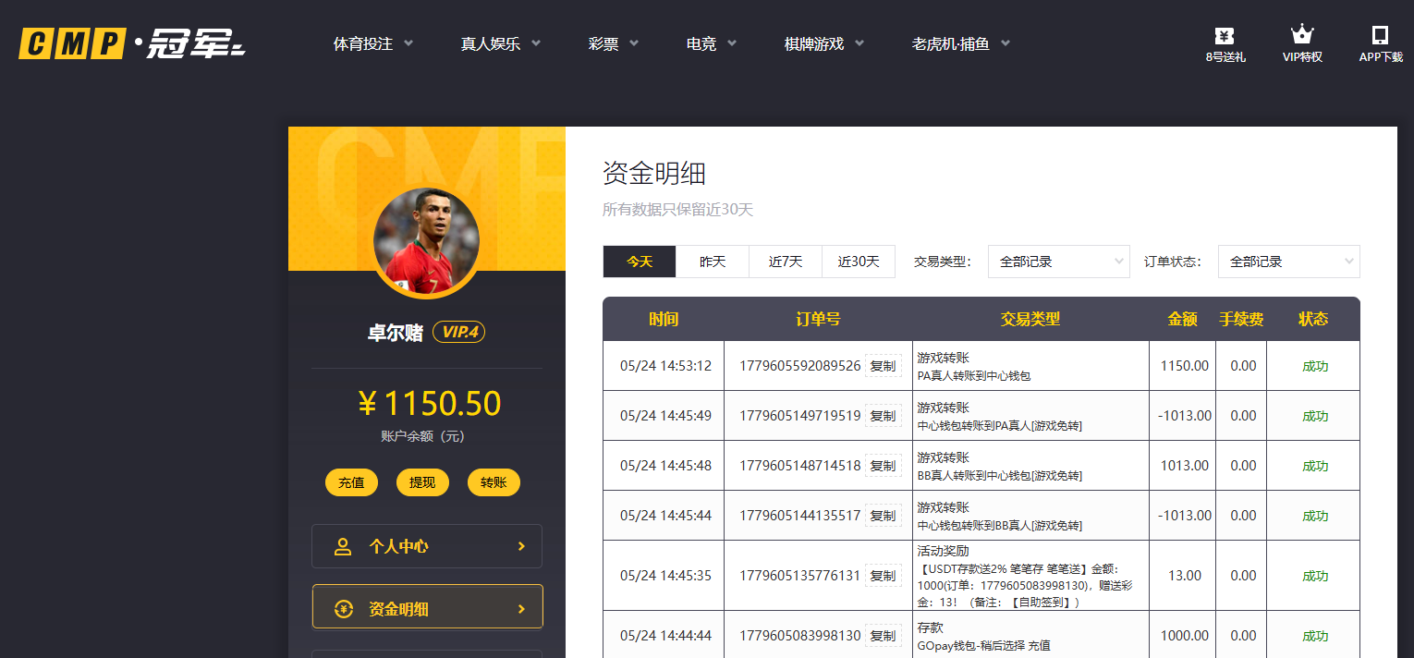Select the 近30天 tab

pyautogui.click(x=859, y=262)
